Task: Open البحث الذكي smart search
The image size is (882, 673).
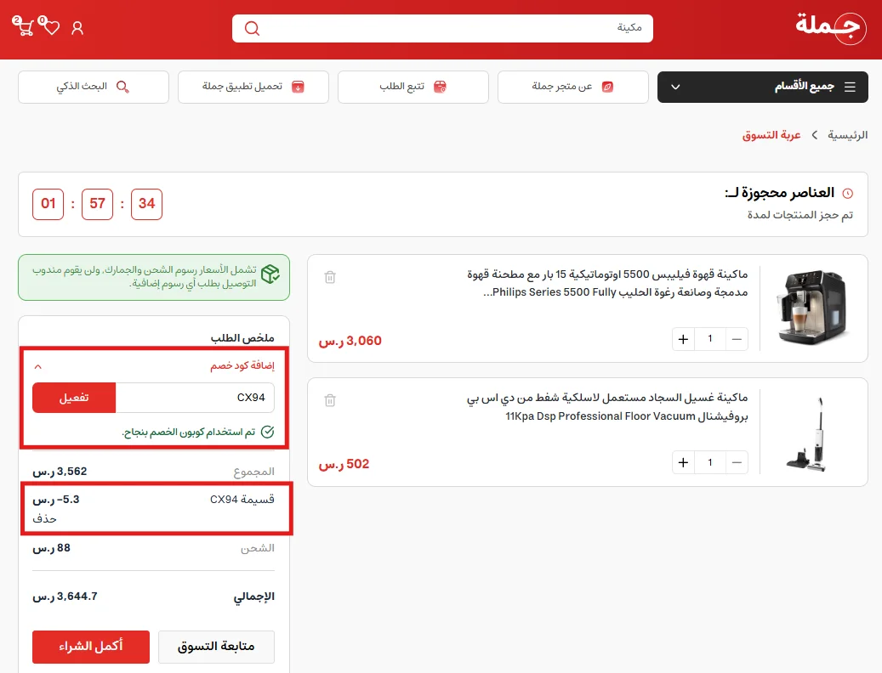Action: point(94,87)
